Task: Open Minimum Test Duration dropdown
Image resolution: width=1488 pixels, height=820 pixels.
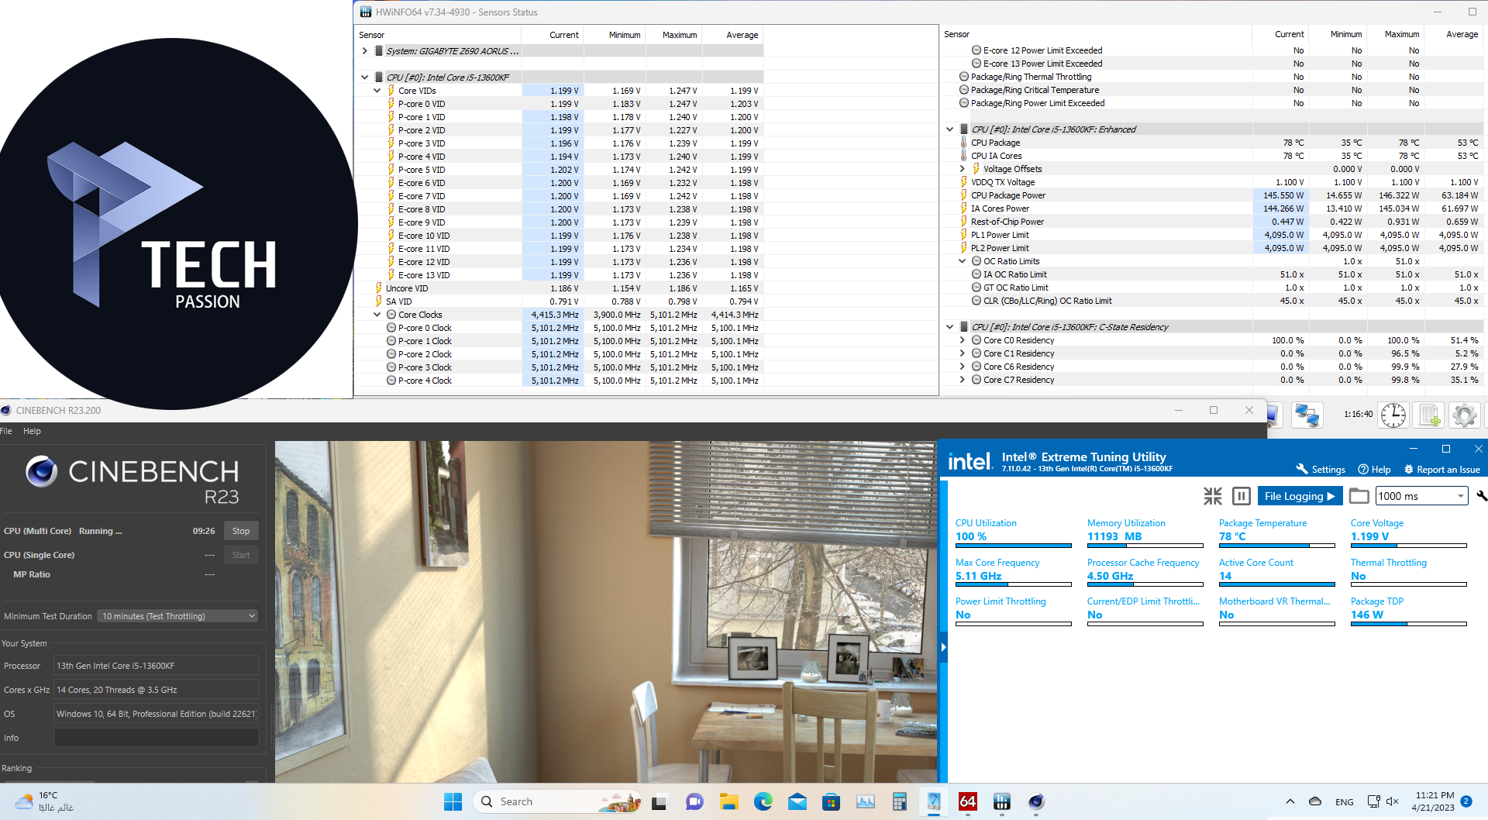Action: [x=177, y=616]
